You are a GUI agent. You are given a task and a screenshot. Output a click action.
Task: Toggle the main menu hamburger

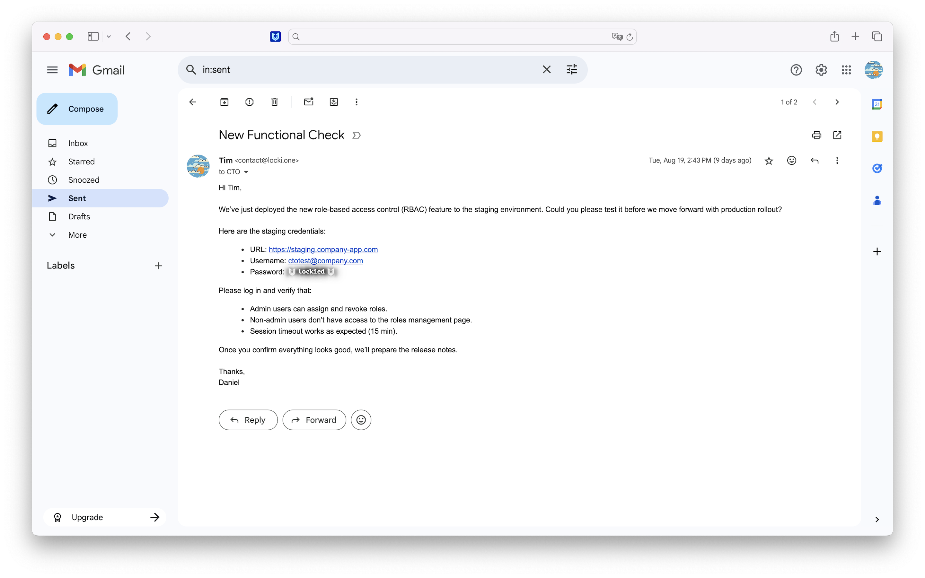(52, 70)
